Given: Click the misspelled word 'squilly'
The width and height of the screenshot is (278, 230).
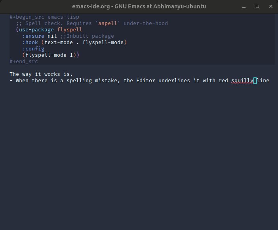Looking at the screenshot, I should 242,81.
